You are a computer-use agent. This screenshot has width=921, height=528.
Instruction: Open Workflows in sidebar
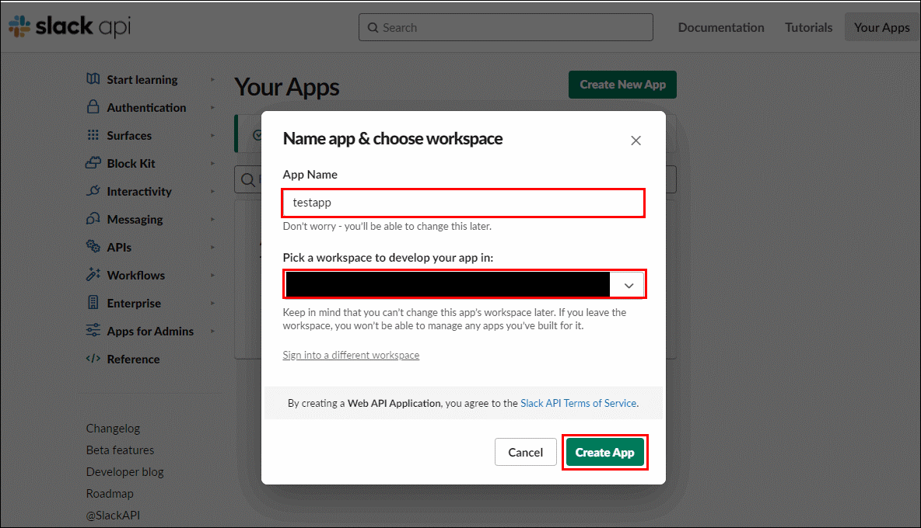135,276
